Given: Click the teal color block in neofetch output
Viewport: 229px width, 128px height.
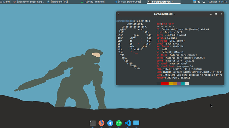Looking at the screenshot, I should (x=183, y=83).
